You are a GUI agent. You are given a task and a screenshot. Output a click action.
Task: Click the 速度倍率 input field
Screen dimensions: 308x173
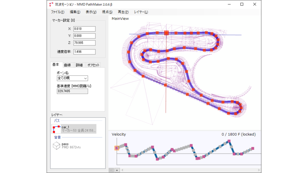[84, 52]
